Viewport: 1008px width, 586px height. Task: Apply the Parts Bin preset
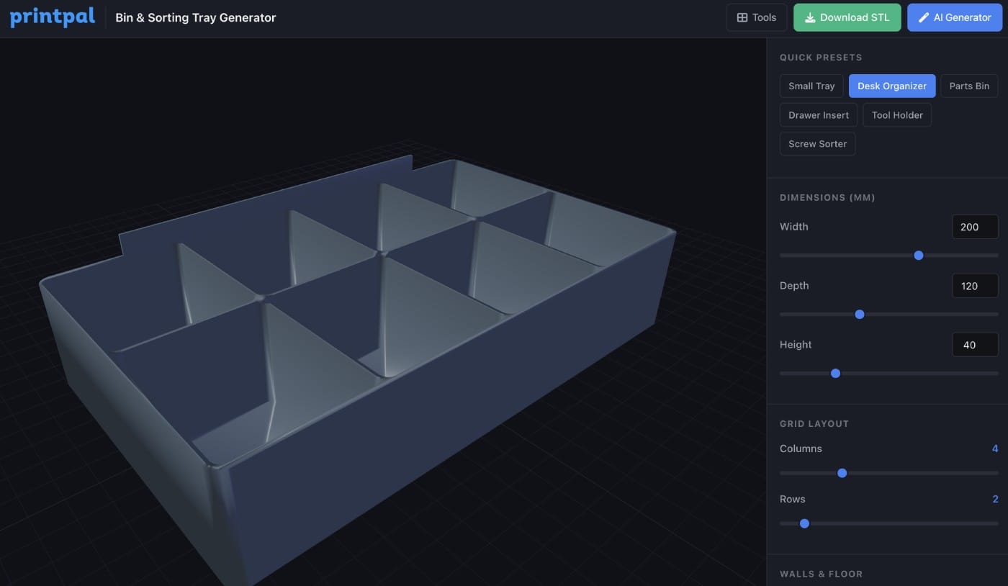tap(968, 86)
